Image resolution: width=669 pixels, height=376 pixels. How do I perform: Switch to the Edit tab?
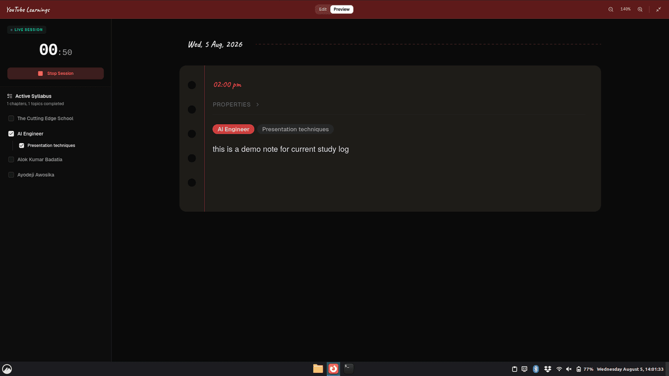click(x=323, y=9)
